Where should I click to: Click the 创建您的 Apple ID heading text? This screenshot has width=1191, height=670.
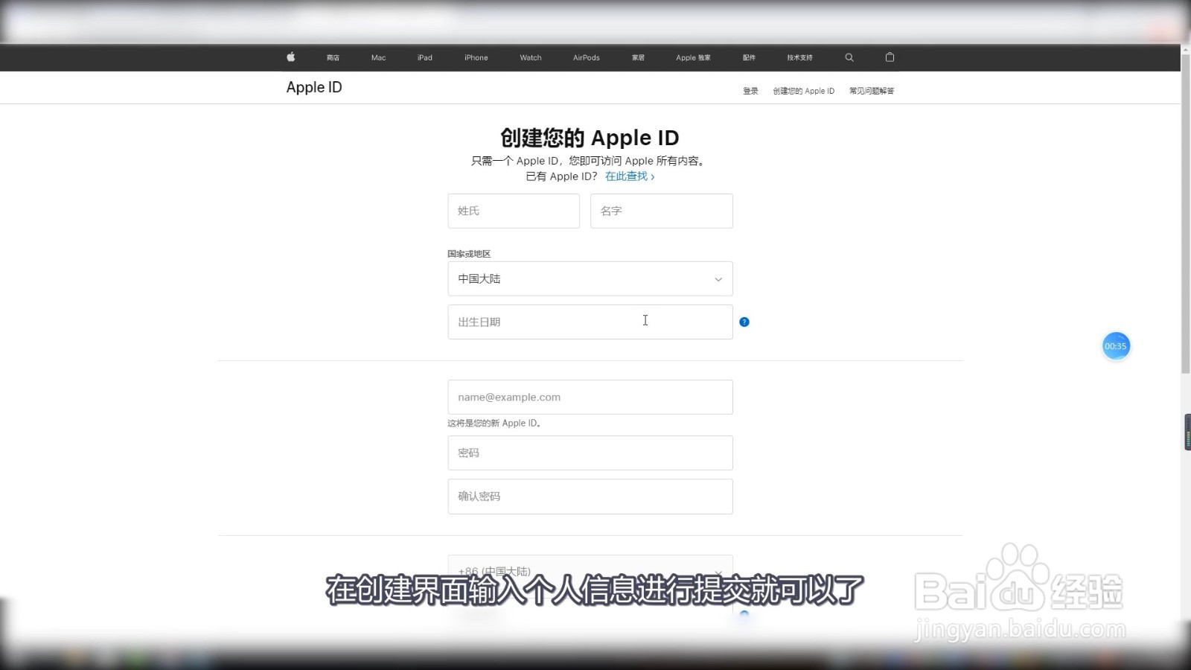pos(590,138)
